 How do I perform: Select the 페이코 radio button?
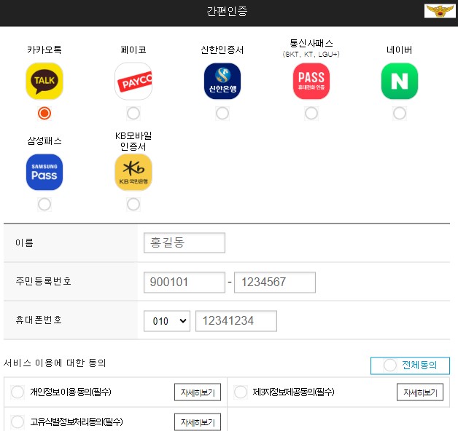click(133, 113)
